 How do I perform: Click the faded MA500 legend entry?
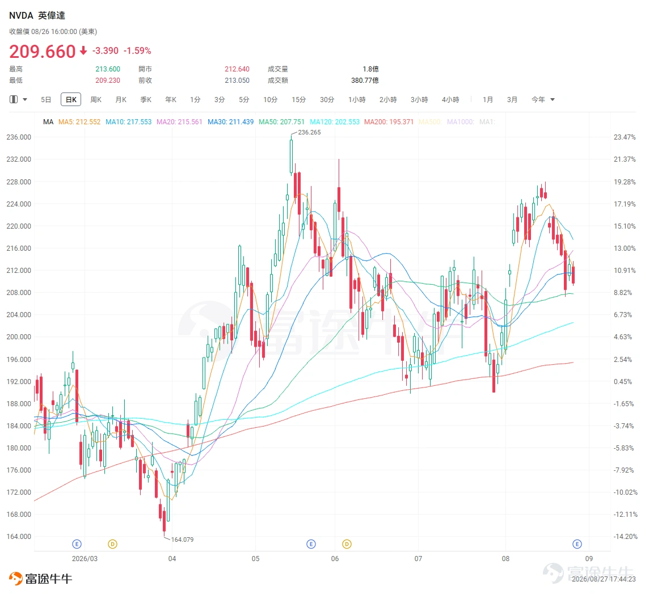click(x=430, y=122)
